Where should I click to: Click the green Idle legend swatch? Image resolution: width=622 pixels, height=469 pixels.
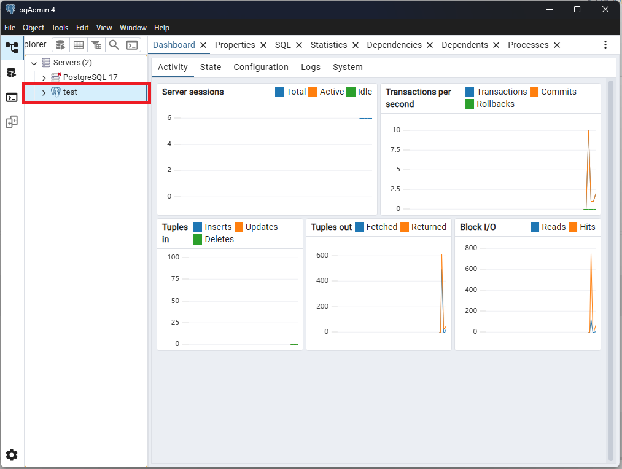(351, 92)
